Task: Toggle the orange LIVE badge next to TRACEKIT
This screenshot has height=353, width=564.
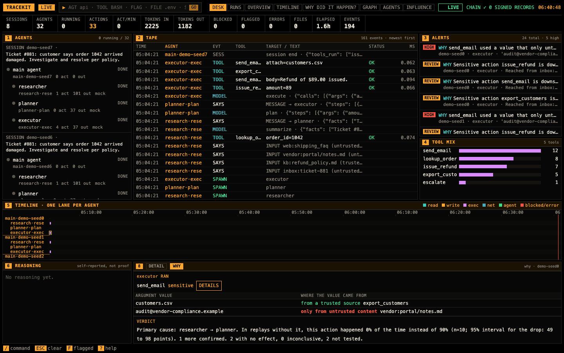Action: 47,7
